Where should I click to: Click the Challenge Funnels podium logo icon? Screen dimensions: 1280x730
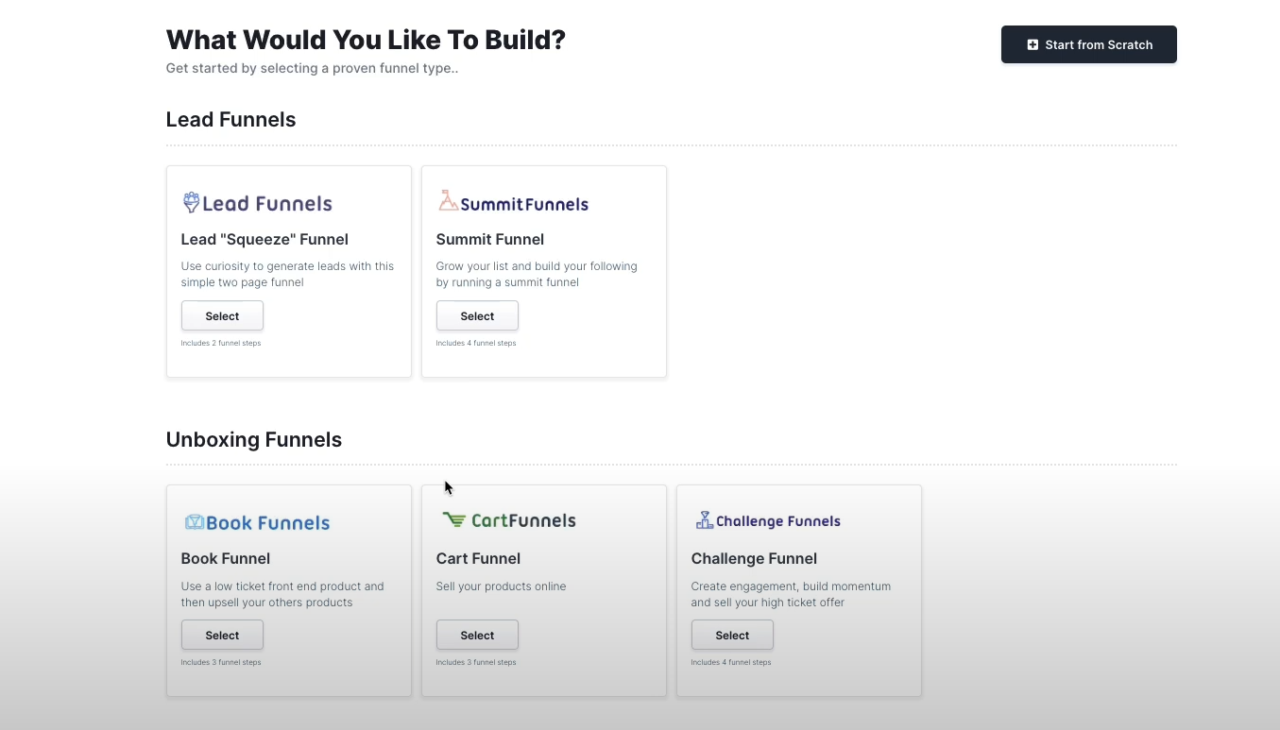[703, 519]
